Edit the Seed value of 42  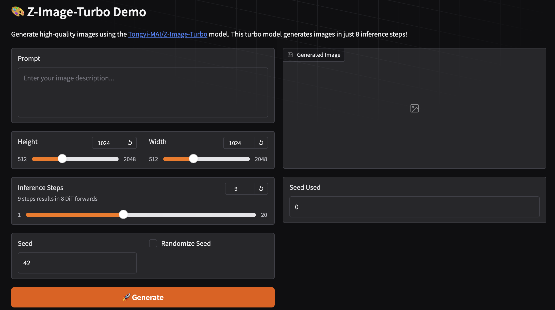(x=77, y=263)
